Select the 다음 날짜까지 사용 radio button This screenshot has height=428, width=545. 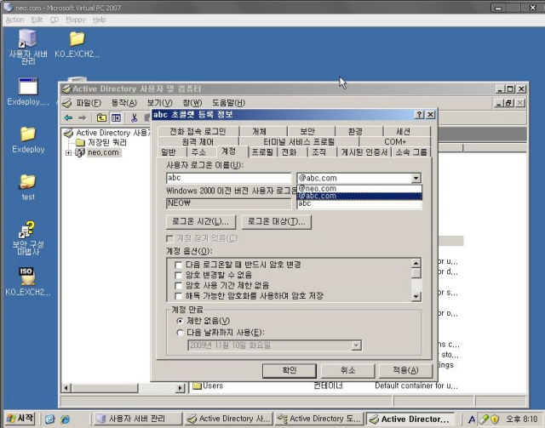tap(180, 333)
